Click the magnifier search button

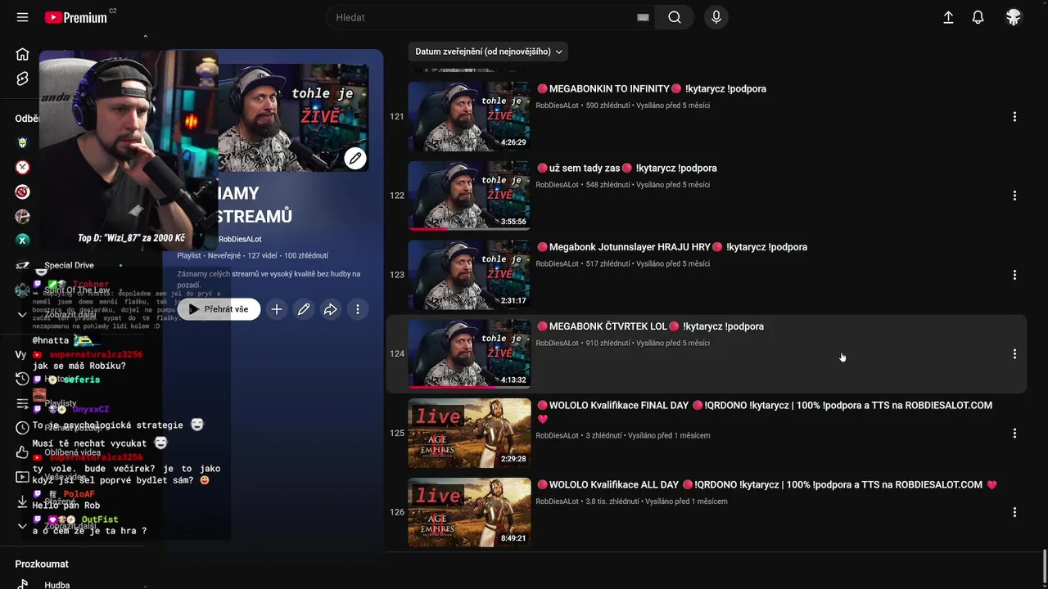675,17
